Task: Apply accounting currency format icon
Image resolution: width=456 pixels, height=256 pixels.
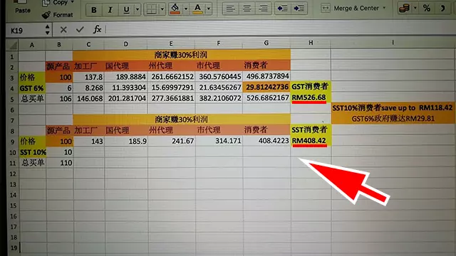Action: (405, 9)
